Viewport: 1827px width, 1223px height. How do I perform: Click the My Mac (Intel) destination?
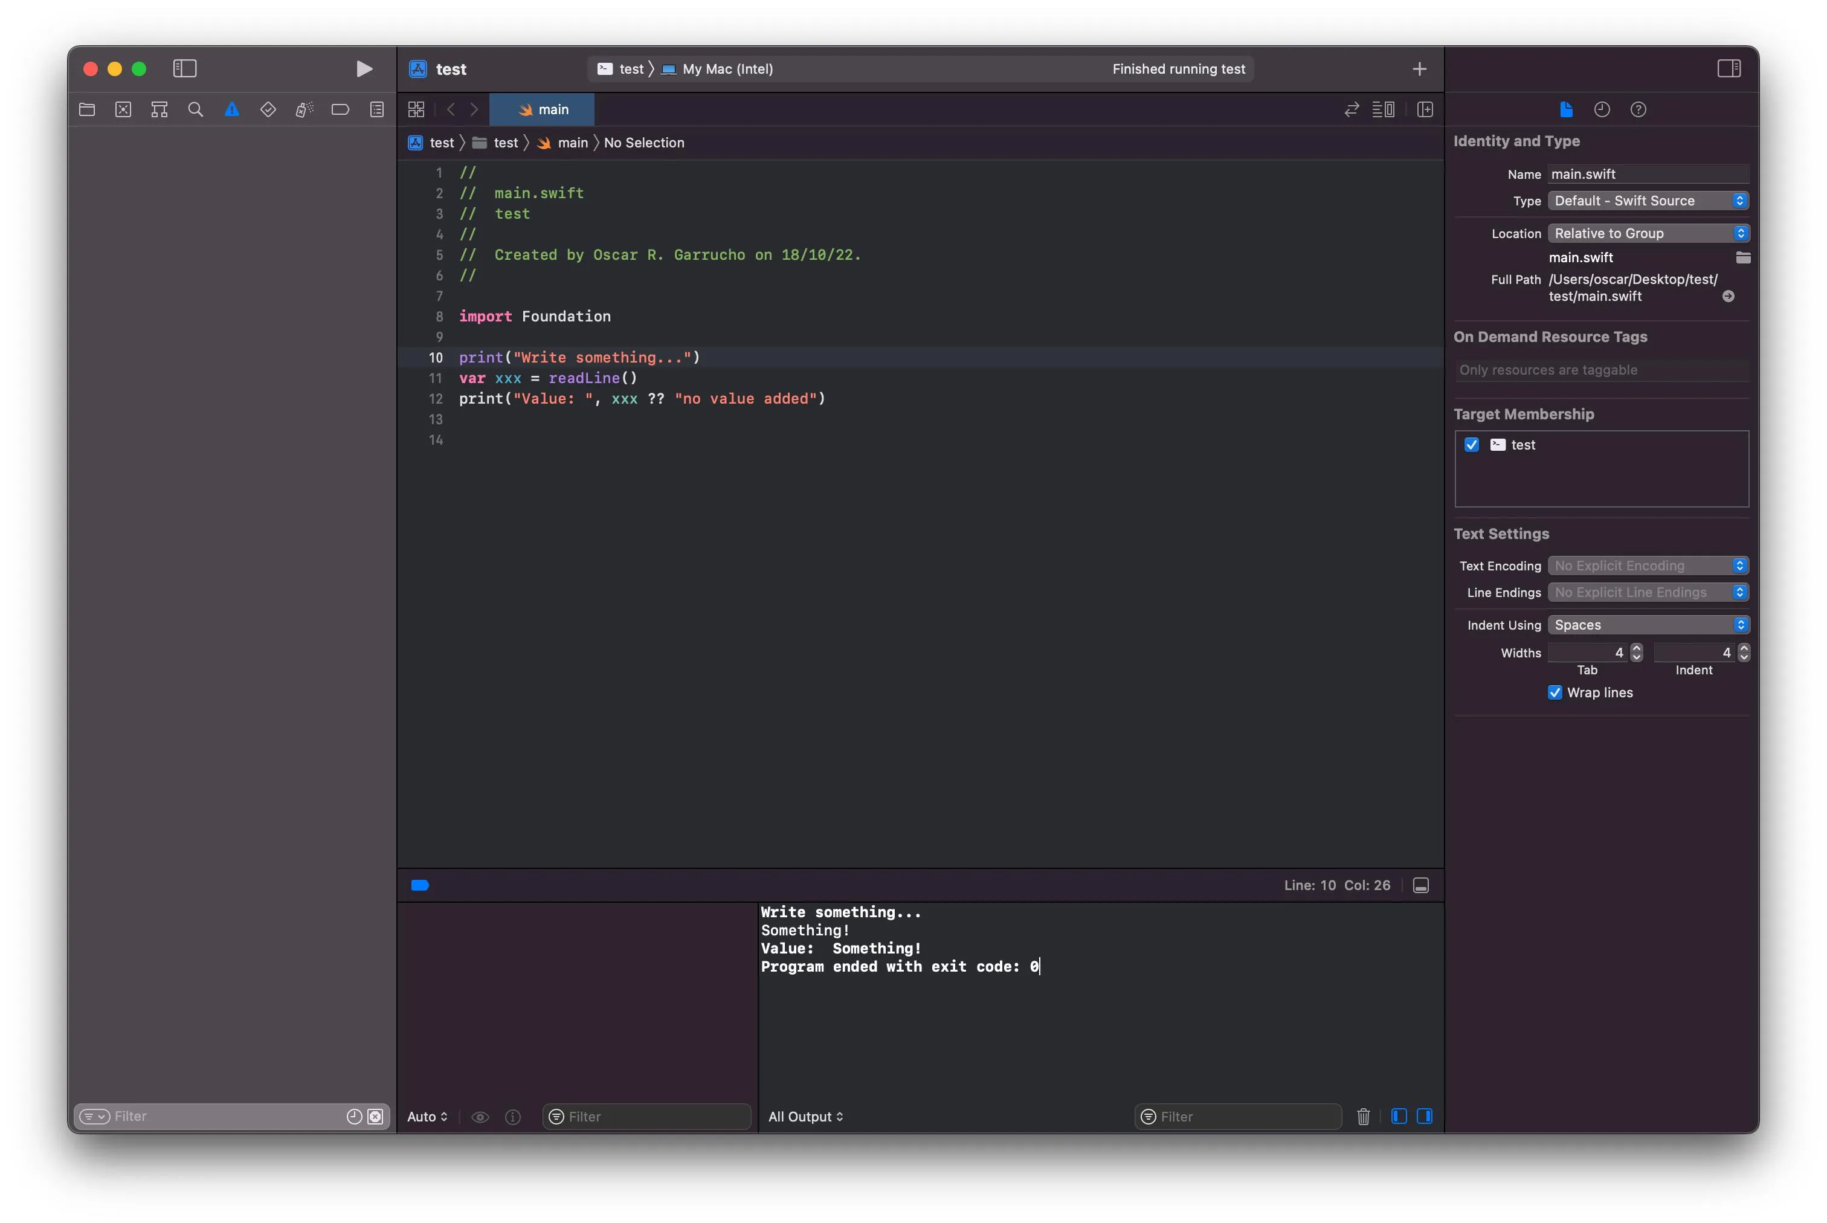(x=727, y=69)
